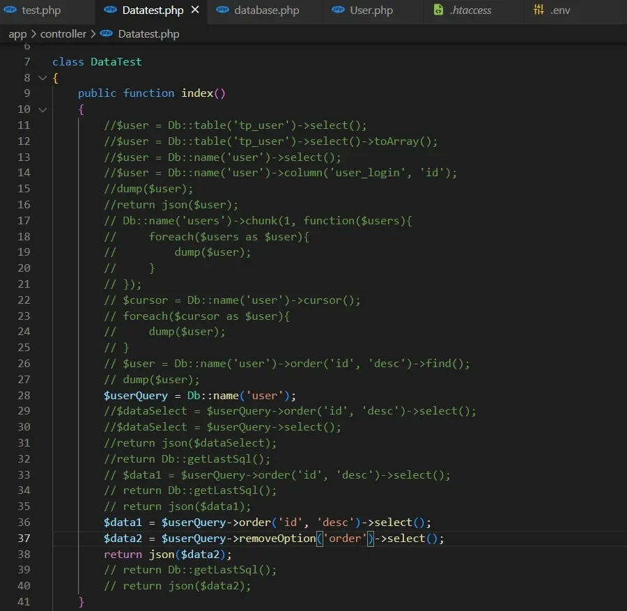Viewport: 627px width, 611px height.
Task: Click 'removeOption' on line 37
Action: (x=277, y=539)
